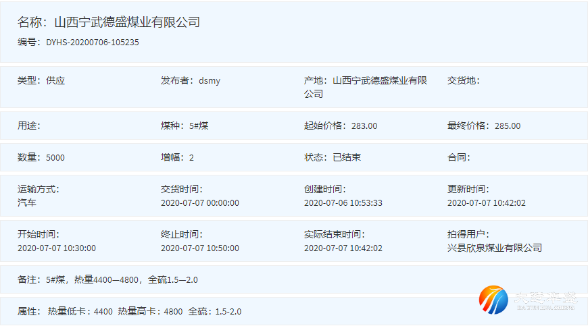Click the starting price value 283.00
Image resolution: width=588 pixels, height=326 pixels.
pos(364,126)
